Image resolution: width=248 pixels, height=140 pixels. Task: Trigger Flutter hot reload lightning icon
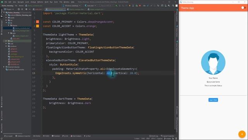[x=130, y=5]
